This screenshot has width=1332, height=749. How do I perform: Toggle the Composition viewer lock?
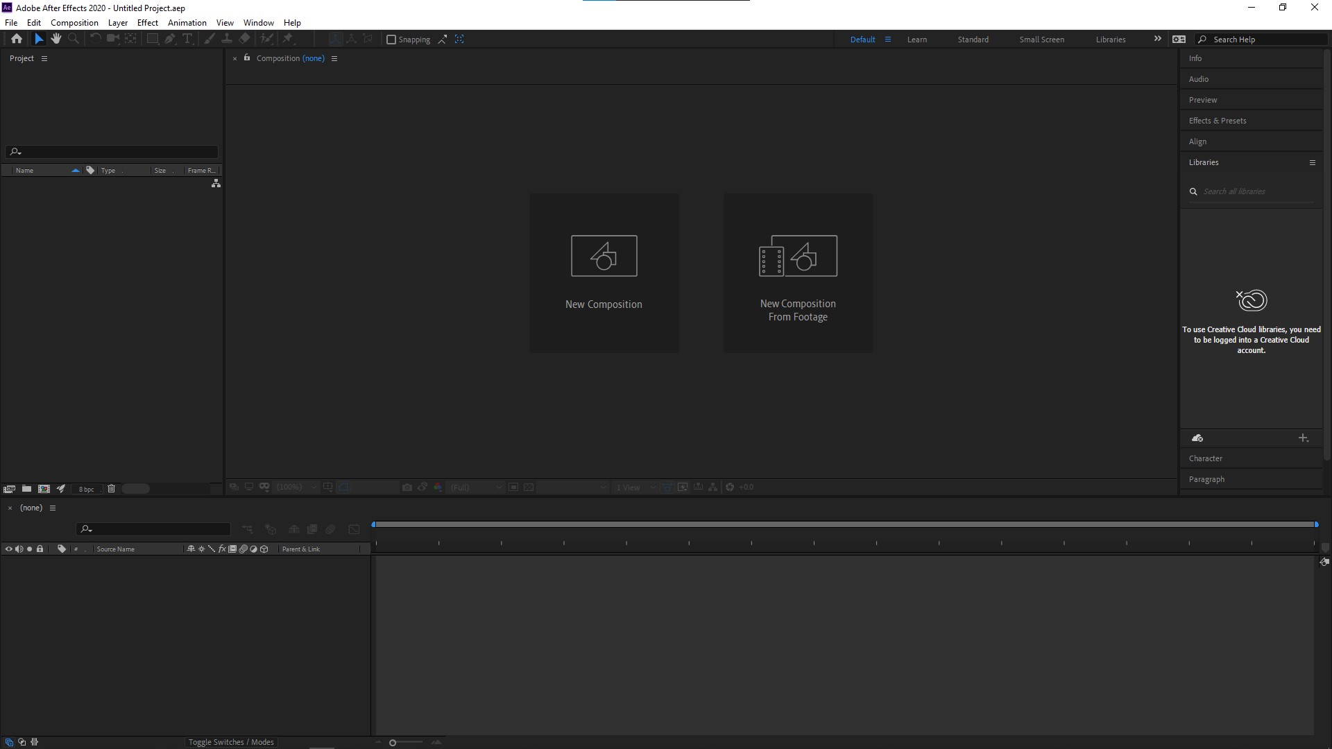[247, 58]
